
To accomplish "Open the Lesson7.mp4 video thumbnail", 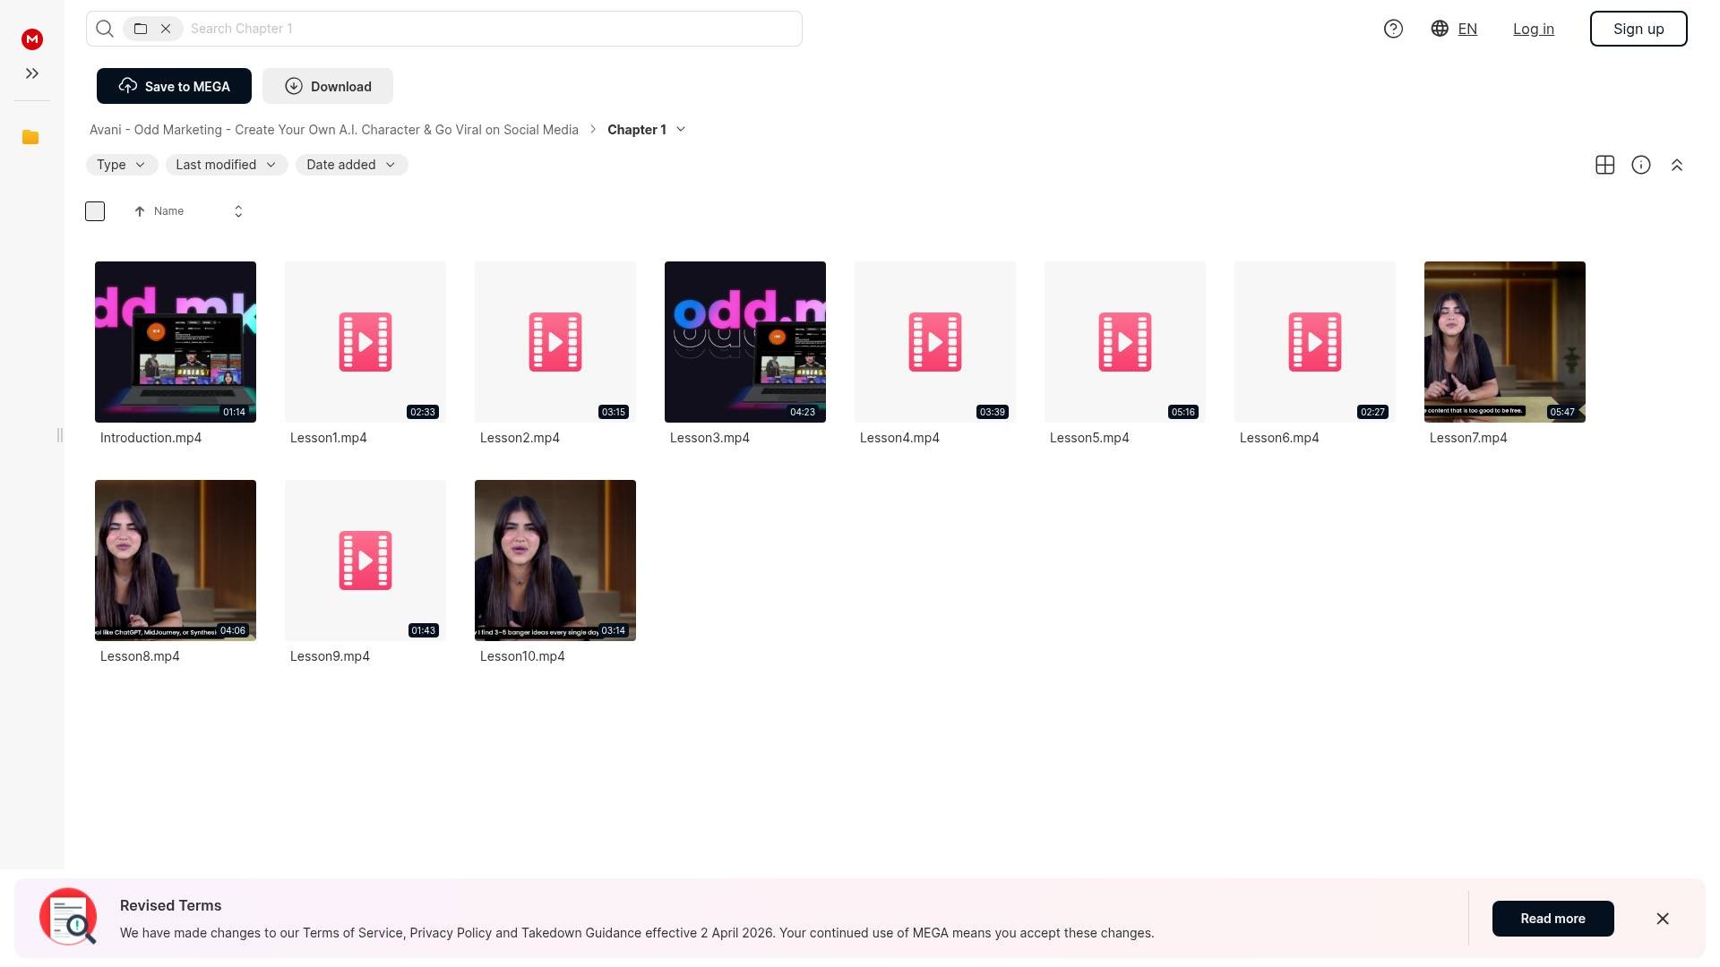I will click(1504, 341).
